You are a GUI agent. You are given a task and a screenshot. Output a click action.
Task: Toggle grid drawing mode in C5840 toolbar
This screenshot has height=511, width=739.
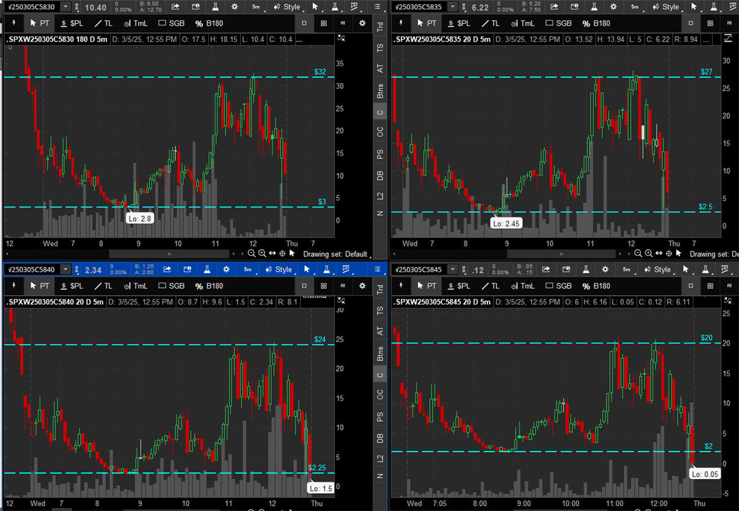(323, 286)
